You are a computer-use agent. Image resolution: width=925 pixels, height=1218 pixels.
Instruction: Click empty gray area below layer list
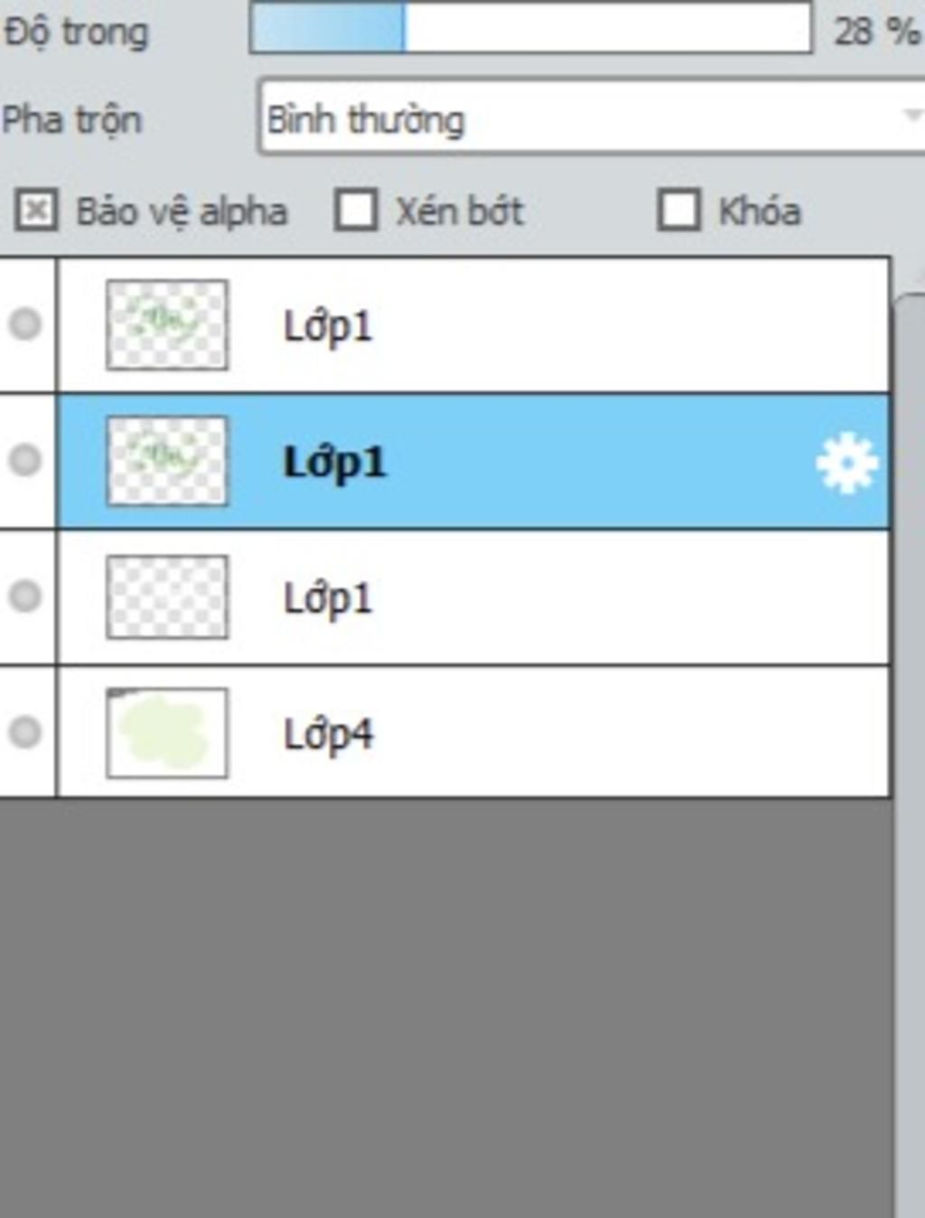pos(447,1007)
